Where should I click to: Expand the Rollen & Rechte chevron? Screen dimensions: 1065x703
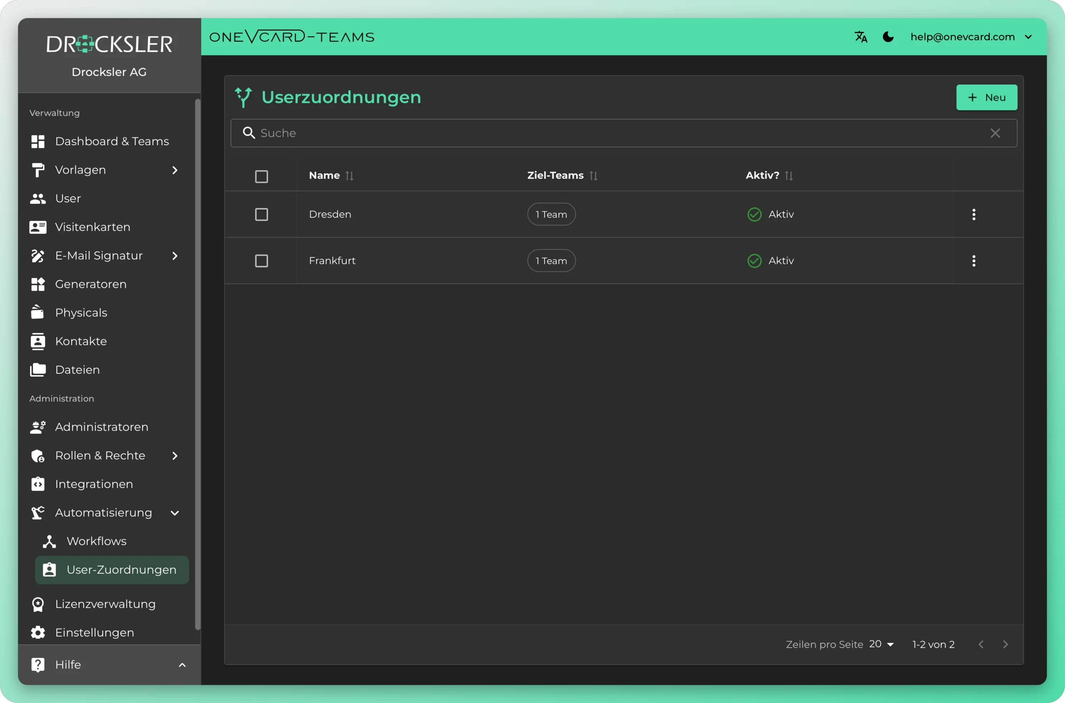(175, 456)
